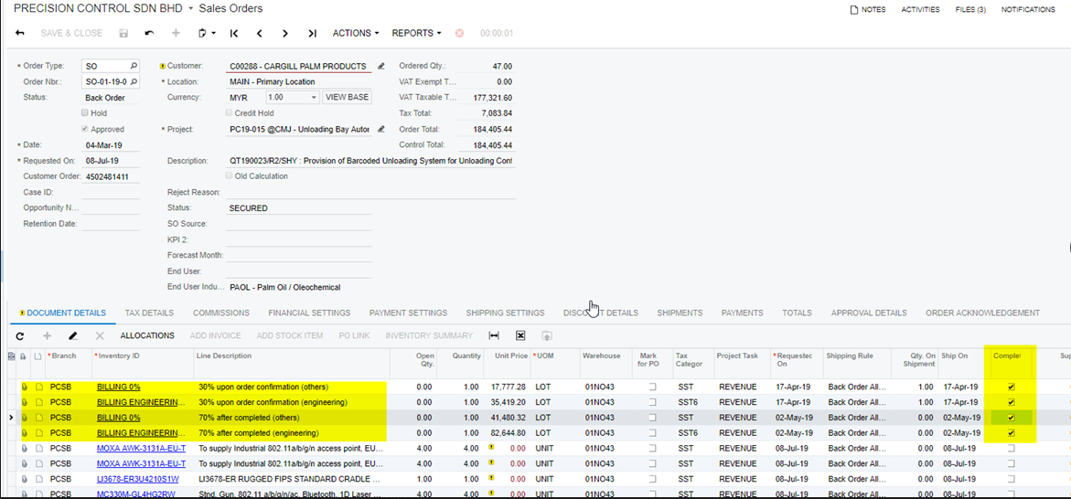Refresh the document details grid
The height and width of the screenshot is (499, 1071).
tap(20, 336)
